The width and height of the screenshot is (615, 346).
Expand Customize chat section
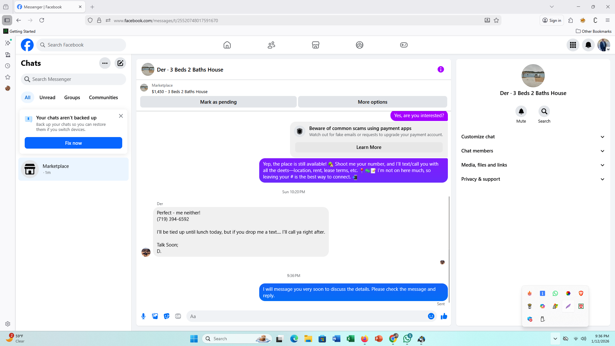[533, 137]
